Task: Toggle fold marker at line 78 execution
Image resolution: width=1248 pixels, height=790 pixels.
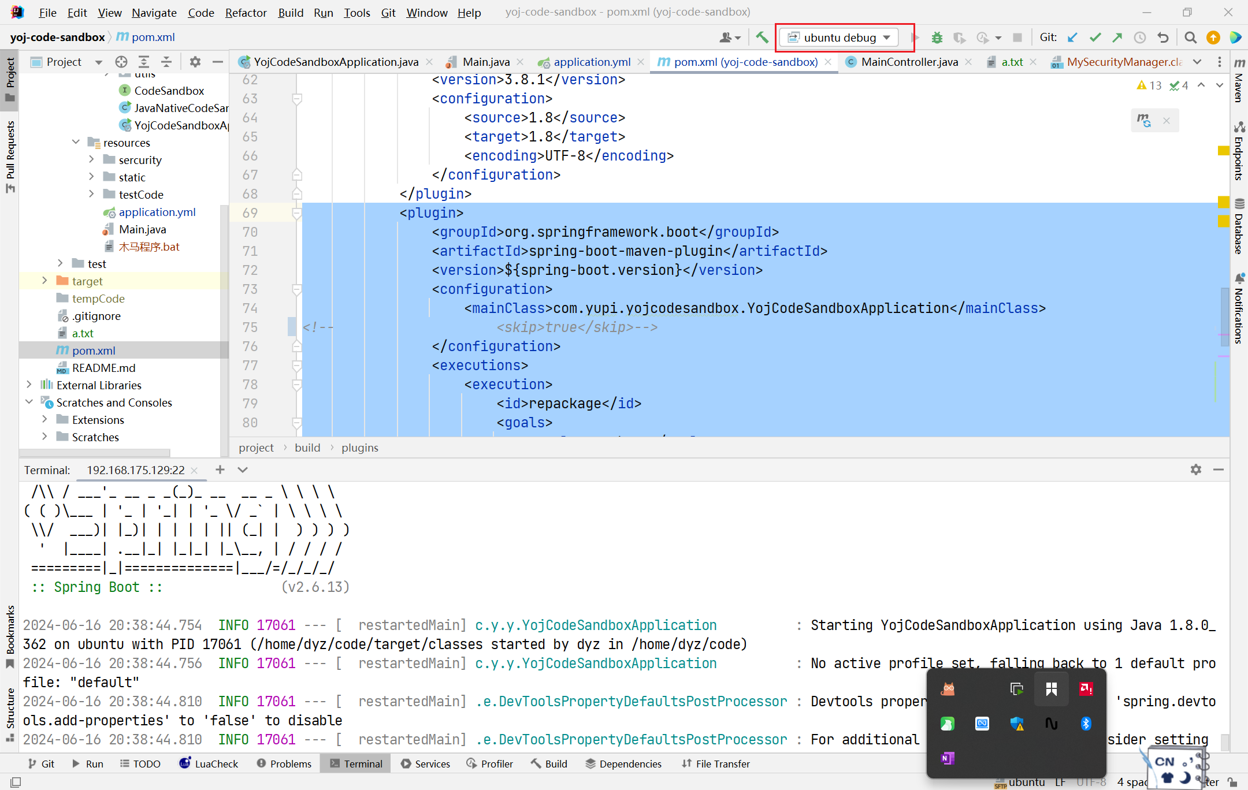Action: tap(296, 385)
